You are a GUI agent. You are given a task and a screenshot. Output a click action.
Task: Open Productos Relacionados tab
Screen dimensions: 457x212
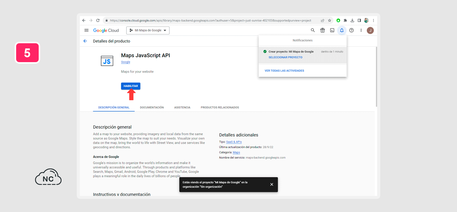point(220,108)
